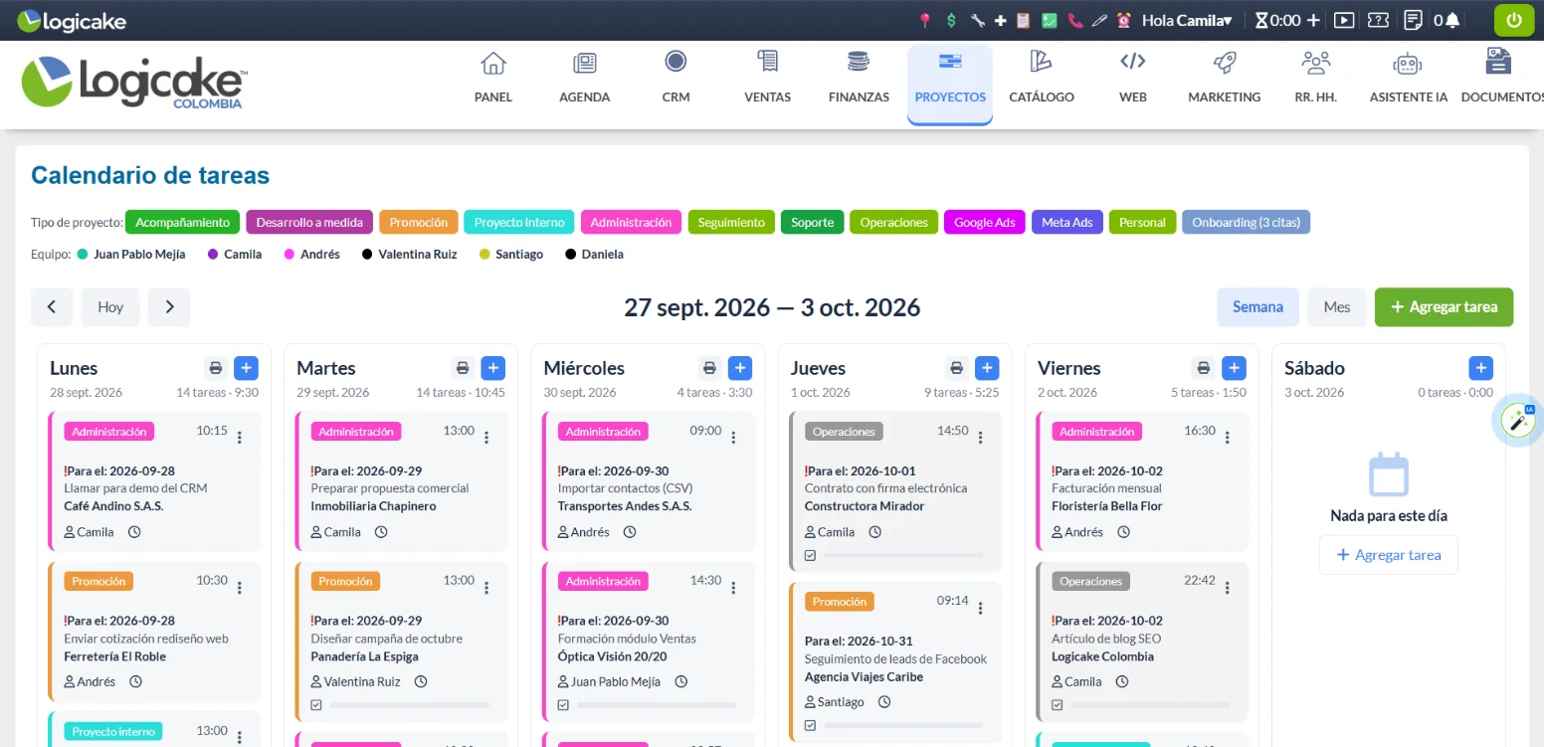1544x747 pixels.
Task: Toggle checklist on Contrato con firma electrónica card
Action: 810,555
